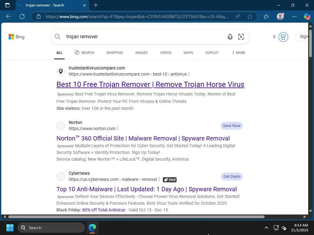
Task: Expand the MORE search categories
Action: point(239,53)
